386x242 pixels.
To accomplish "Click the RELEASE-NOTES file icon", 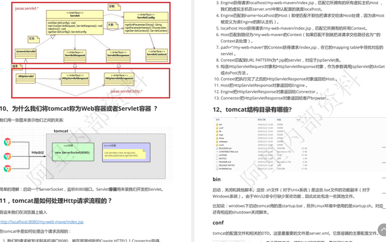I will coord(217,166).
